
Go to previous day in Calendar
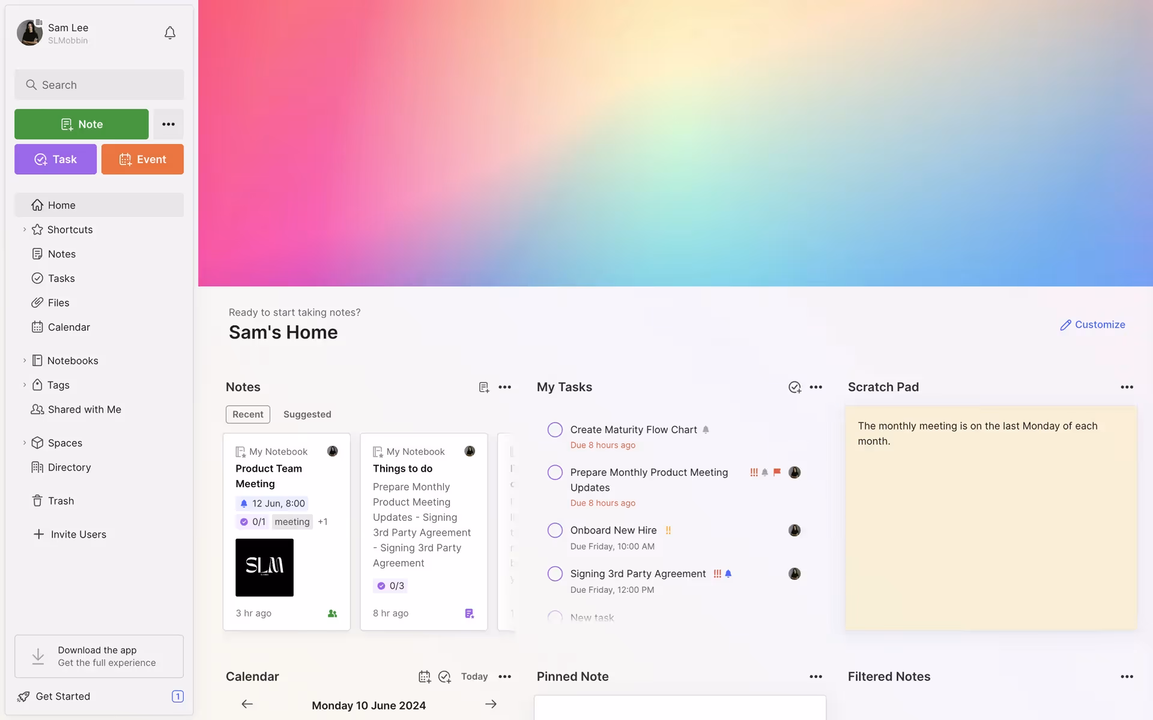247,704
